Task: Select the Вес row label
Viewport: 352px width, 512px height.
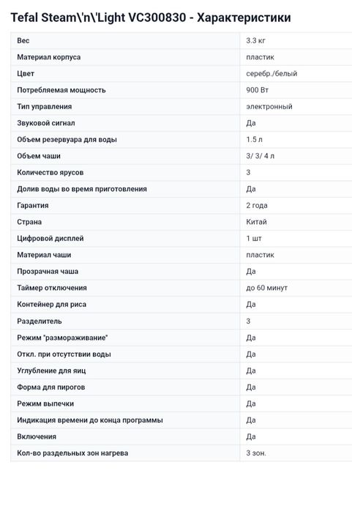Action: [x=23, y=40]
